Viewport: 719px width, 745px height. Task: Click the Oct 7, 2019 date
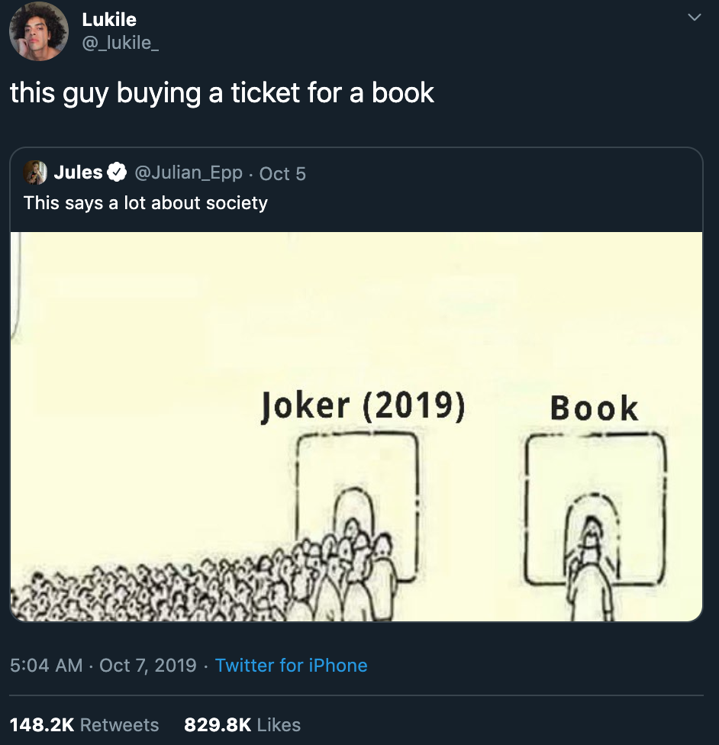(x=148, y=665)
